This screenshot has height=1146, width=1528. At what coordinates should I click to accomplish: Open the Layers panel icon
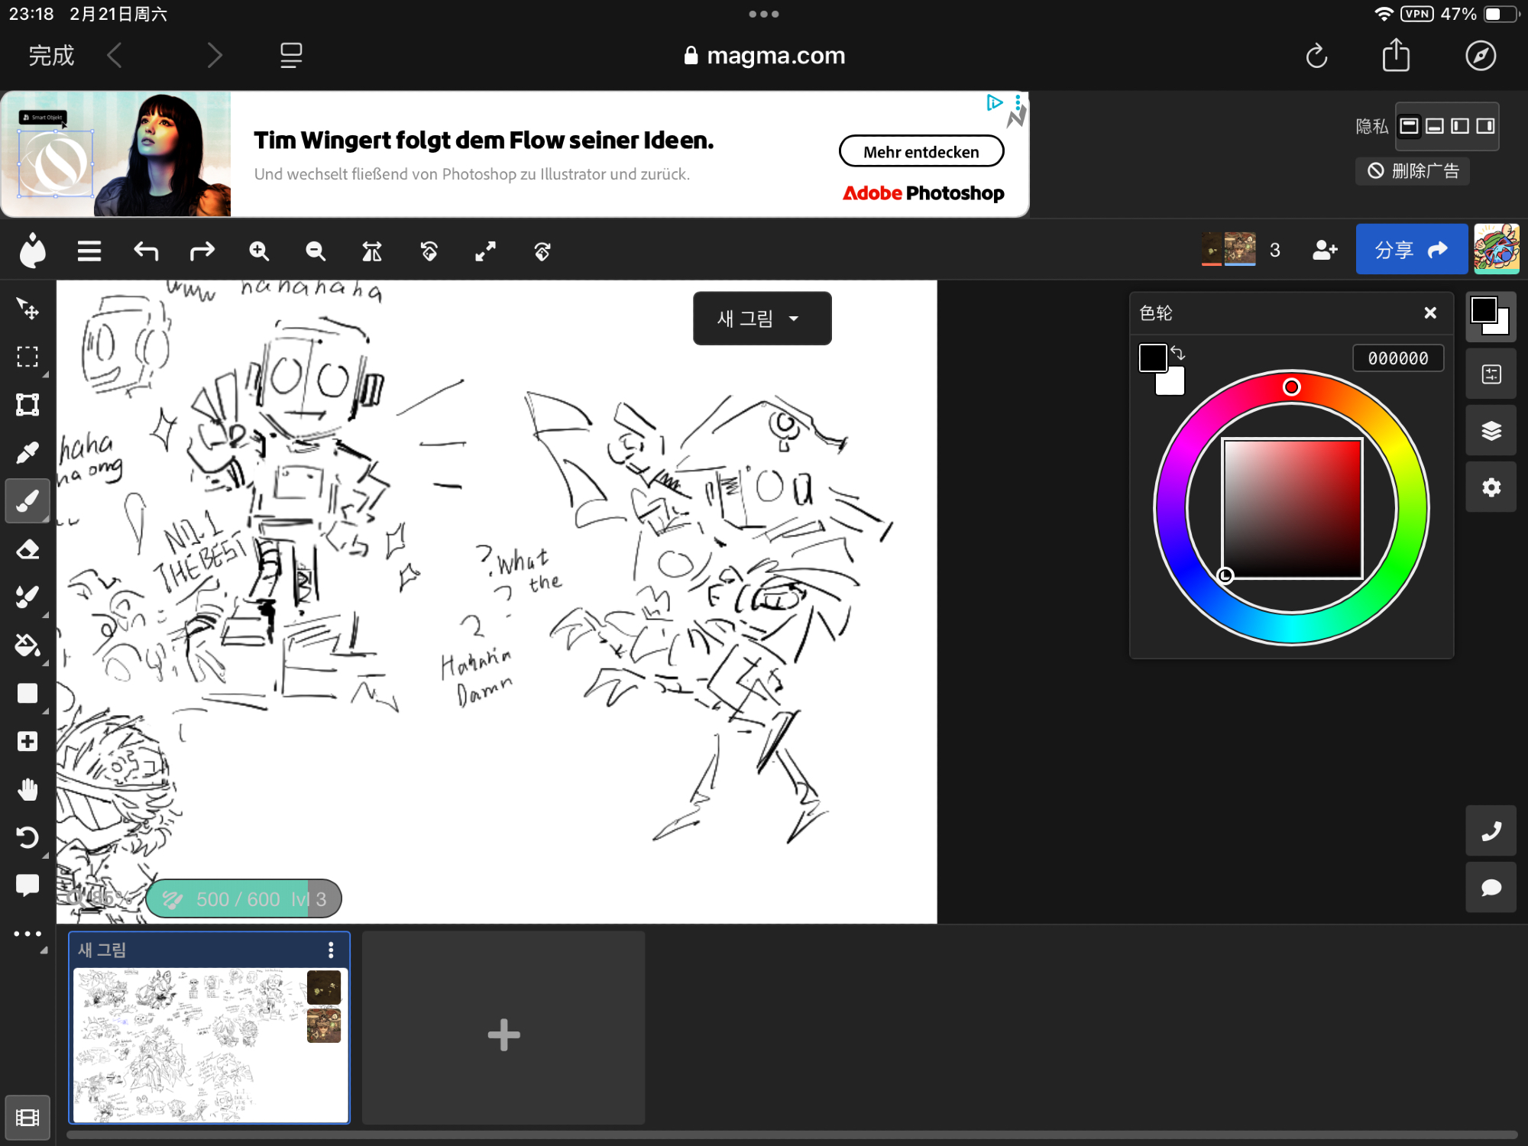[1491, 431]
